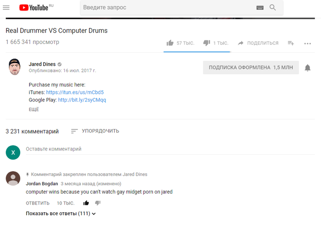
Task: Like the video with thumbs up
Action: [170, 43]
